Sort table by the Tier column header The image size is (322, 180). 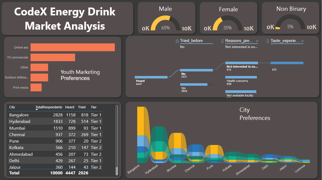93,107
